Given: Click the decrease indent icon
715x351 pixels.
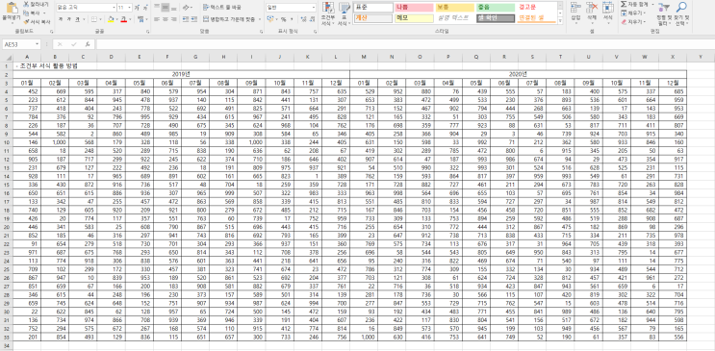Looking at the screenshot, I should coord(186,19).
